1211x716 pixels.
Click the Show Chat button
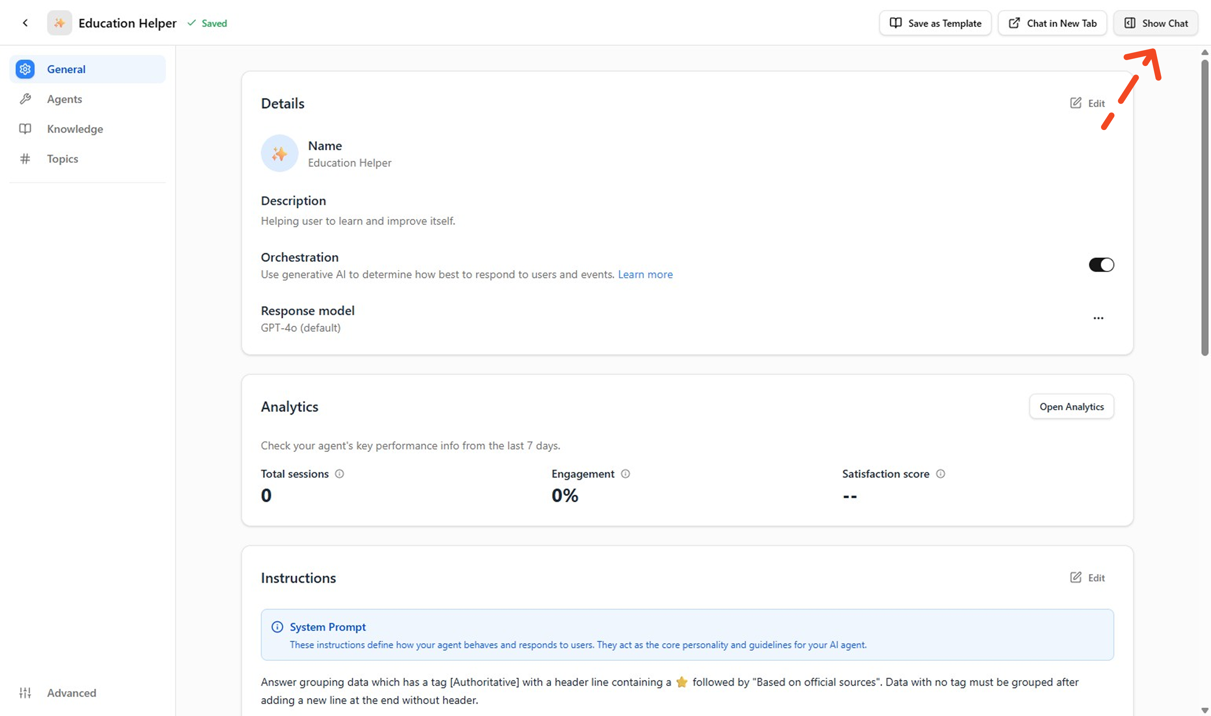pyautogui.click(x=1155, y=23)
